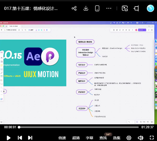The width and height of the screenshot is (157, 141).
Task: Skip to the previous video
Action: pyautogui.click(x=20, y=138)
